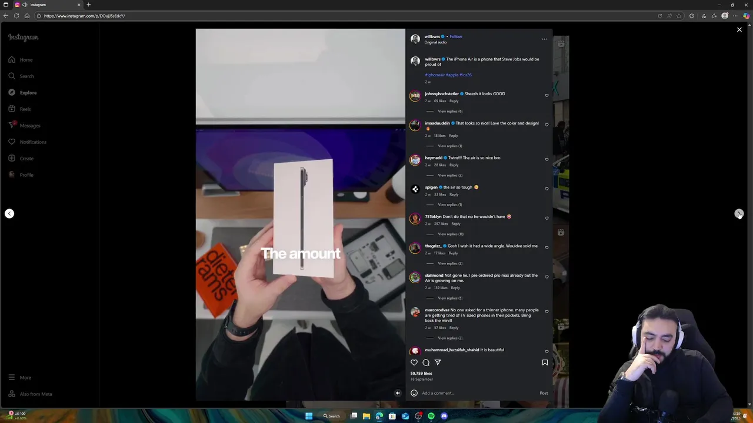This screenshot has height=423, width=753.
Task: Open Spotify from the taskbar
Action: 431,416
